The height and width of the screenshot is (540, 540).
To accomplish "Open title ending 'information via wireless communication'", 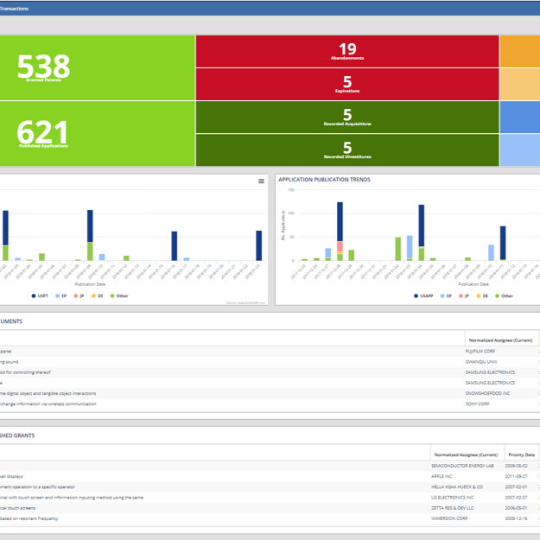I will [48, 403].
